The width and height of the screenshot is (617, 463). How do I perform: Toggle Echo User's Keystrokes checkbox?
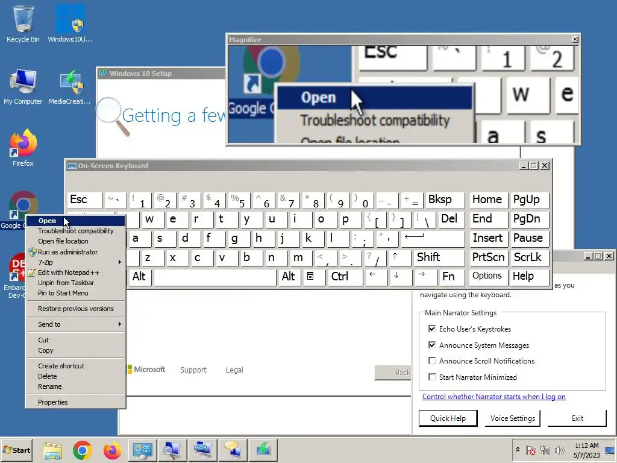pos(432,329)
